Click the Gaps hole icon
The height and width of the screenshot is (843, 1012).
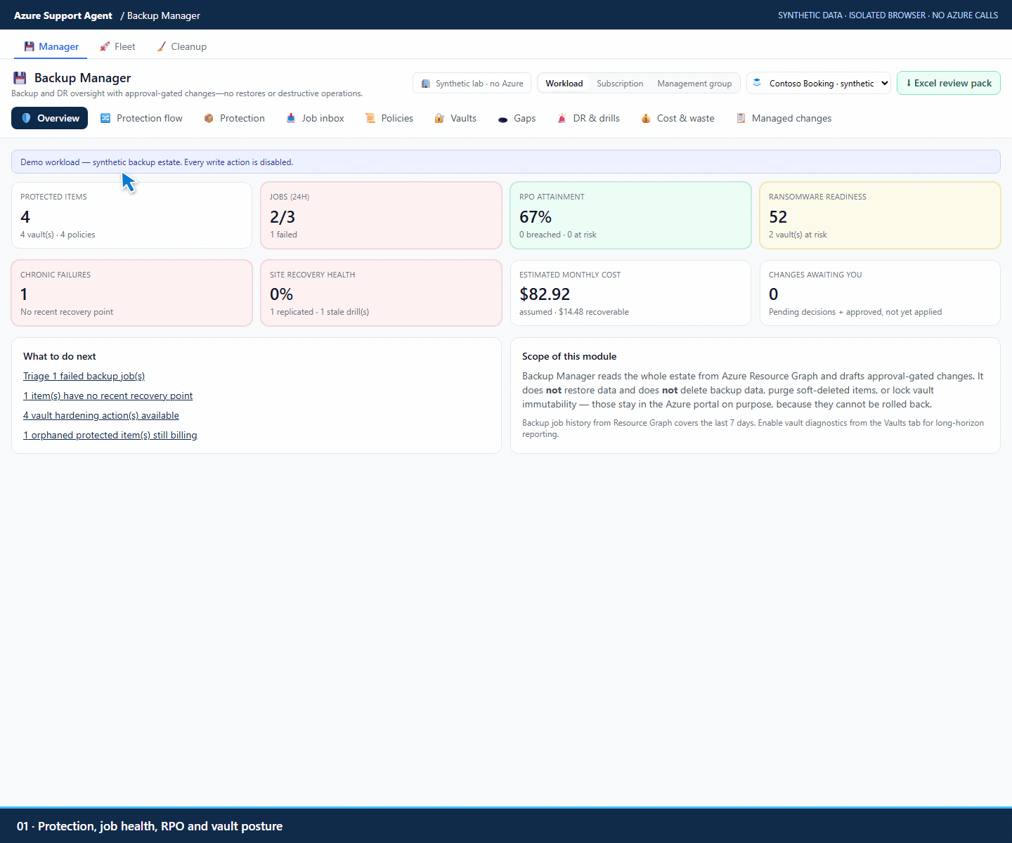[x=502, y=119]
